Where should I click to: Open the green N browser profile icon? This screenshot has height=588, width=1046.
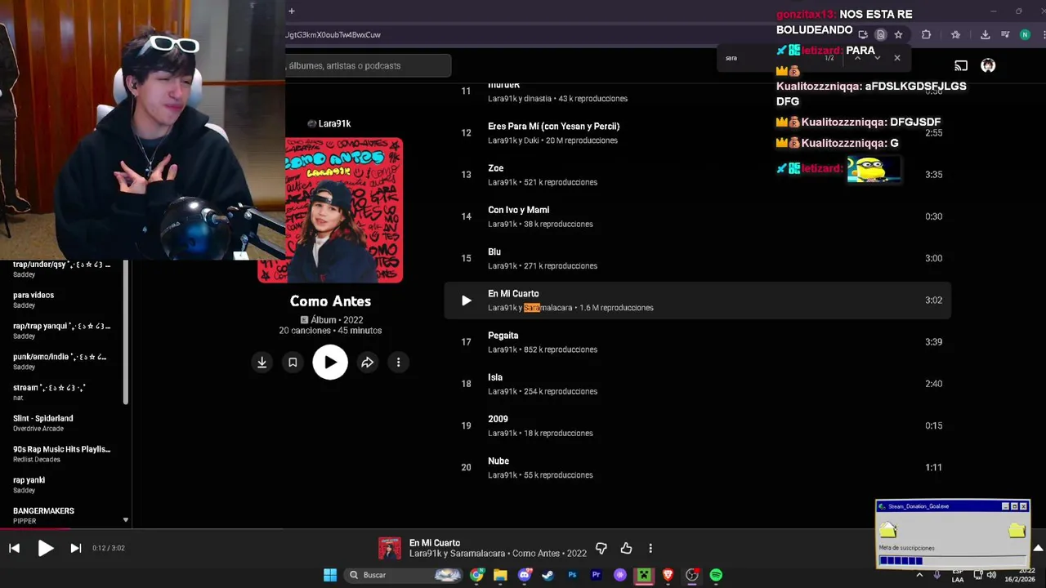tap(1025, 35)
